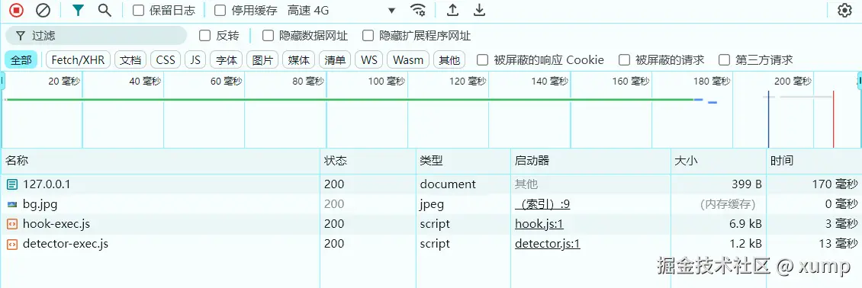Check 隐藏数据网址 option
Image resolution: width=862 pixels, height=288 pixels.
point(268,36)
